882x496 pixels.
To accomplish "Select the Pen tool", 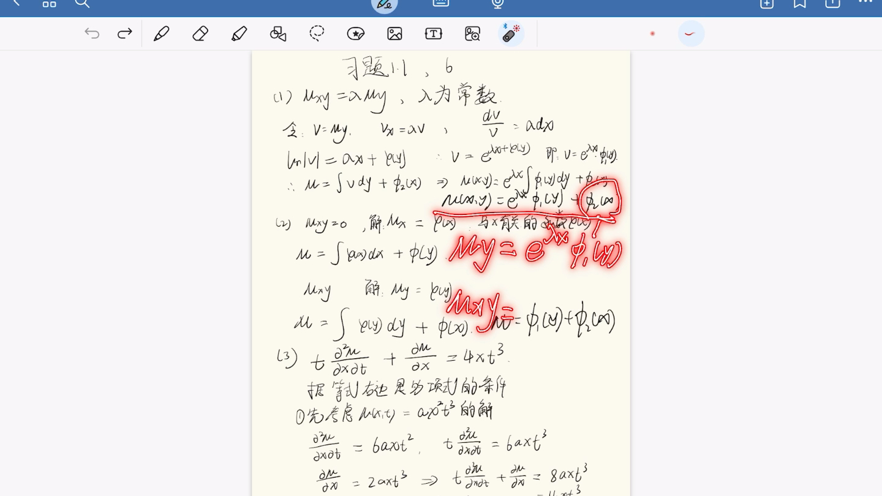I will coord(161,34).
